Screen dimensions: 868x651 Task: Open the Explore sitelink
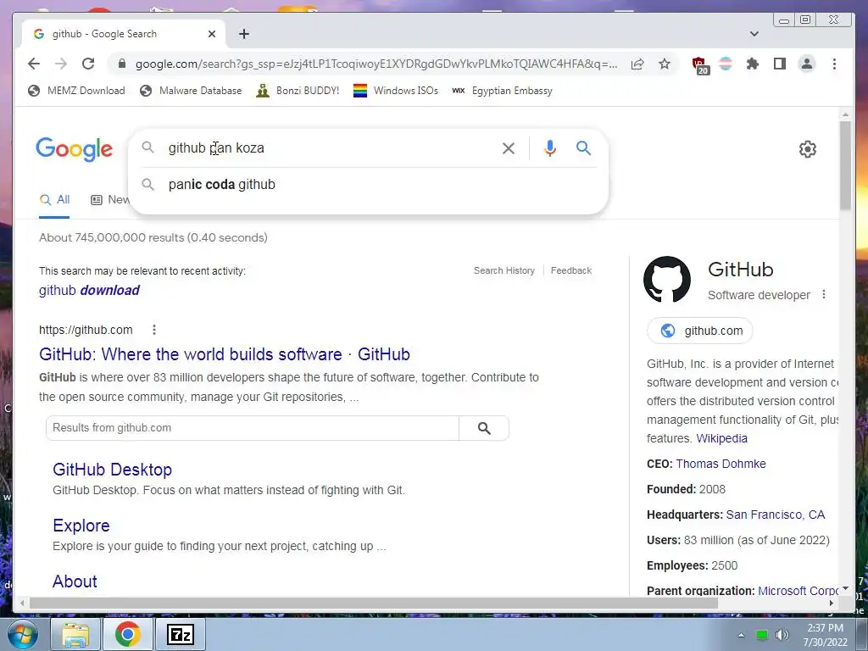[x=81, y=526]
